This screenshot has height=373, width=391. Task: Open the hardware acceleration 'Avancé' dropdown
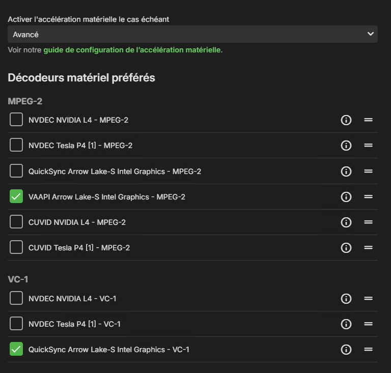tap(192, 34)
